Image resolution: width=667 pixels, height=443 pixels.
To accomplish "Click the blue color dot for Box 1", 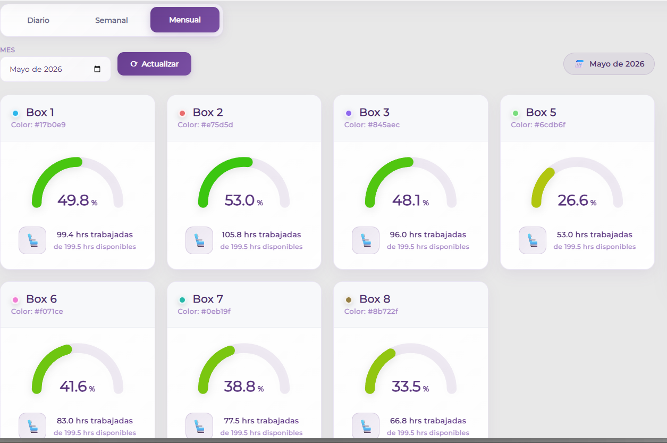I will point(15,113).
